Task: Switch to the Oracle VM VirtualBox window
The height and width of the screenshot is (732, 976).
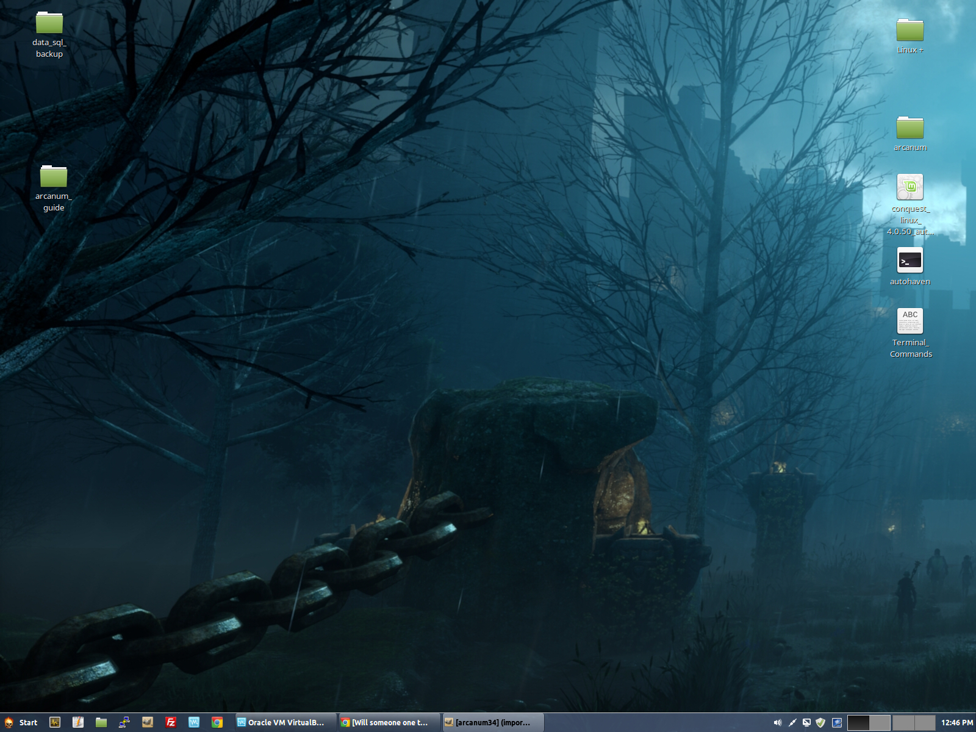Action: [285, 722]
